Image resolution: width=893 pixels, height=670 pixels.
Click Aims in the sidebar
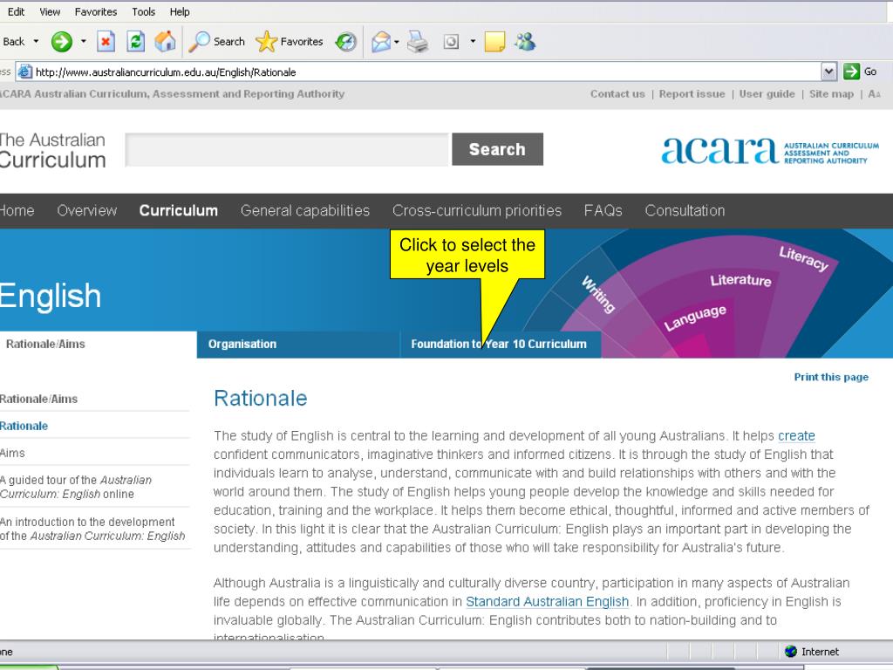[x=12, y=453]
